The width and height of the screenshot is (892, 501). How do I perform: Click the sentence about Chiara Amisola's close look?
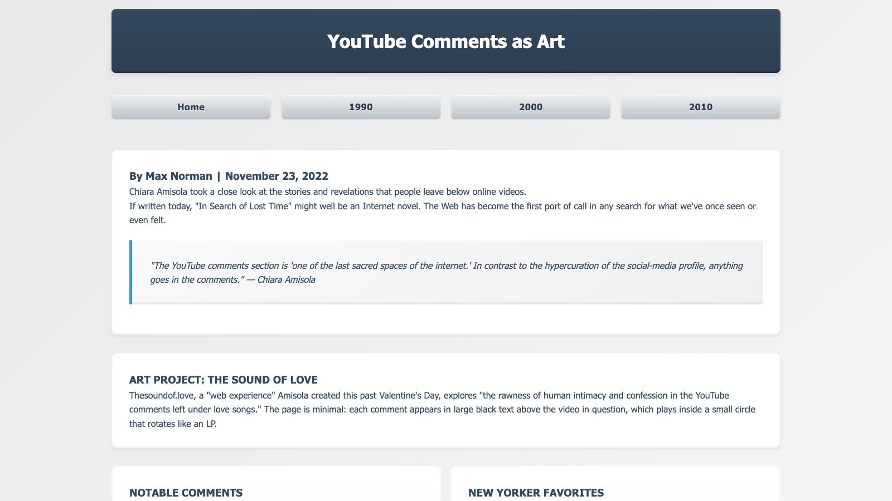point(328,191)
